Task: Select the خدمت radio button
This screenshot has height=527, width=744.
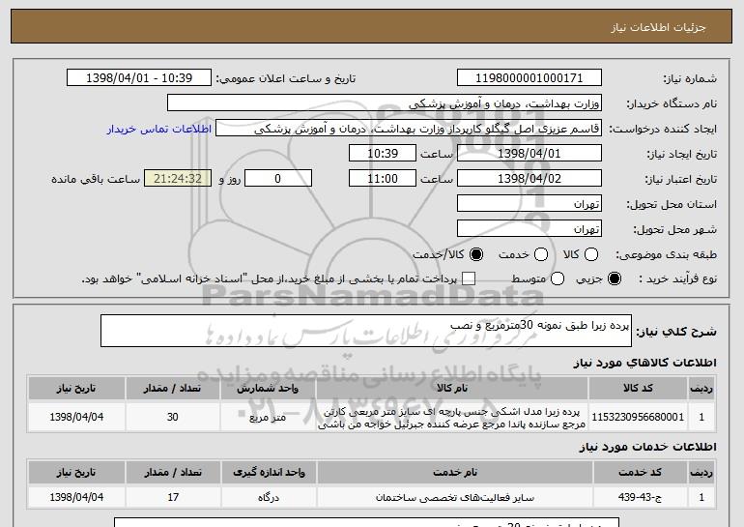Action: pyautogui.click(x=541, y=254)
